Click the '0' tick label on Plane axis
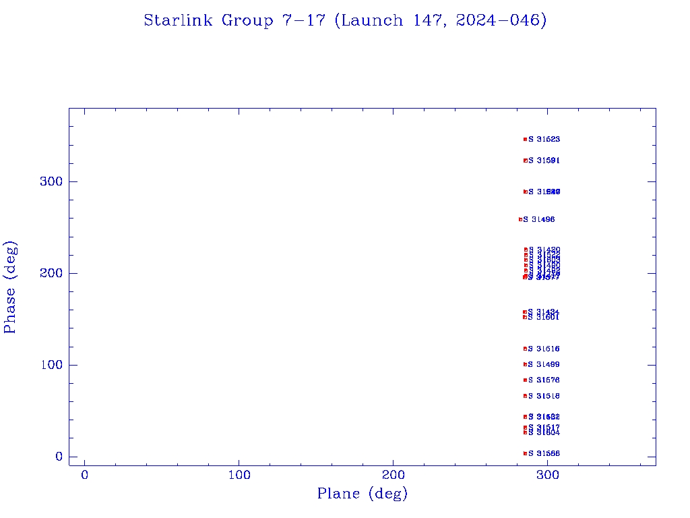This screenshot has width=690, height=518. (x=84, y=475)
